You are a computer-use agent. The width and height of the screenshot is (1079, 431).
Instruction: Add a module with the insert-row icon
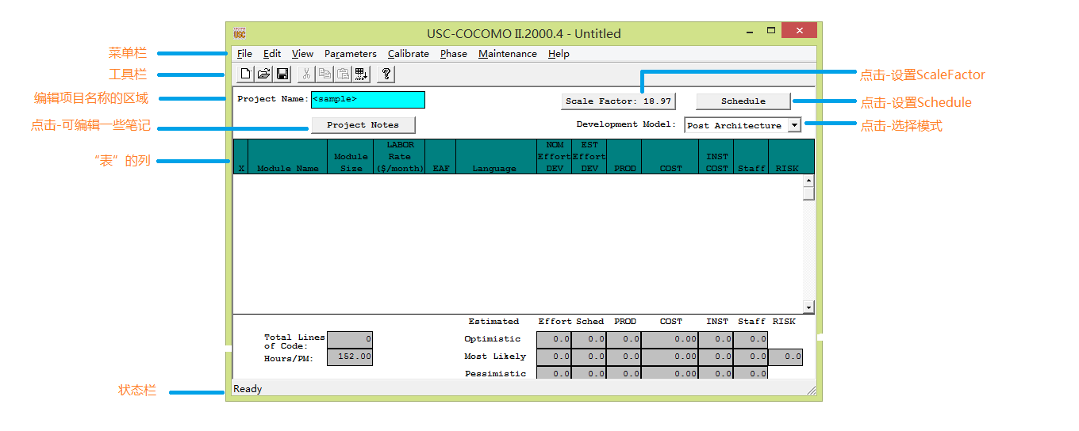click(x=361, y=74)
